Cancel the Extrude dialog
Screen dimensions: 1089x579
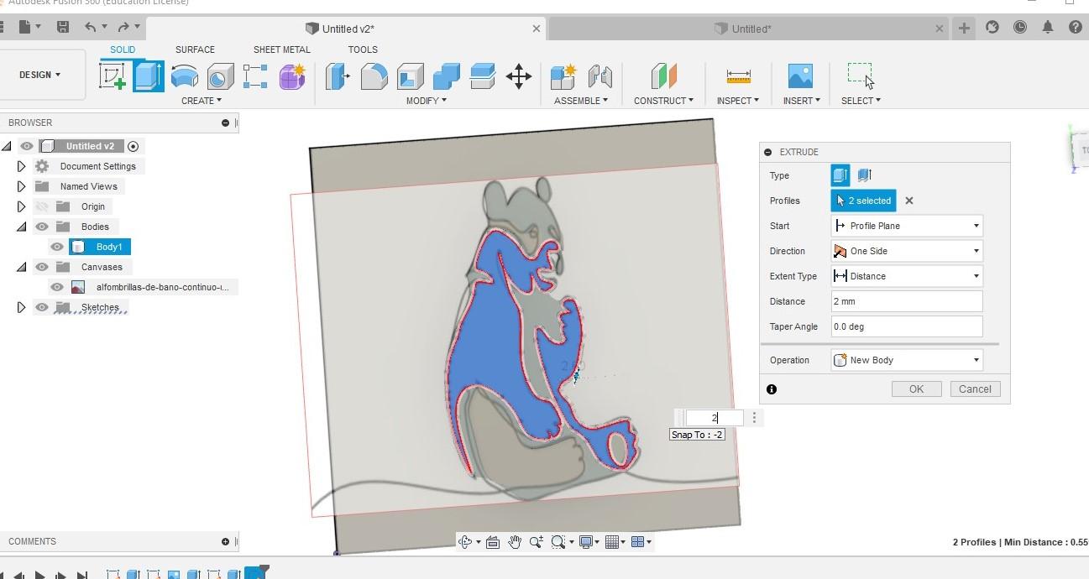click(975, 389)
